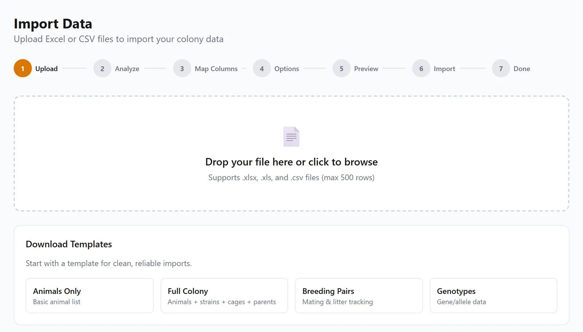
Task: Click 'Start with a template' description text
Action: point(109,263)
